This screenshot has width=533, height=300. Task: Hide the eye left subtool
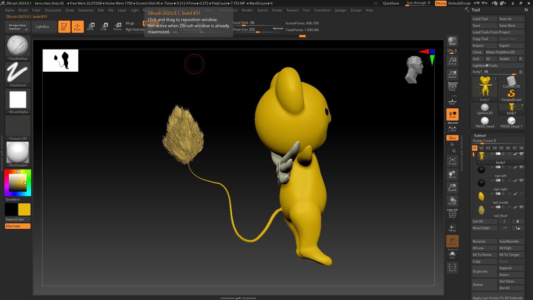click(x=521, y=167)
